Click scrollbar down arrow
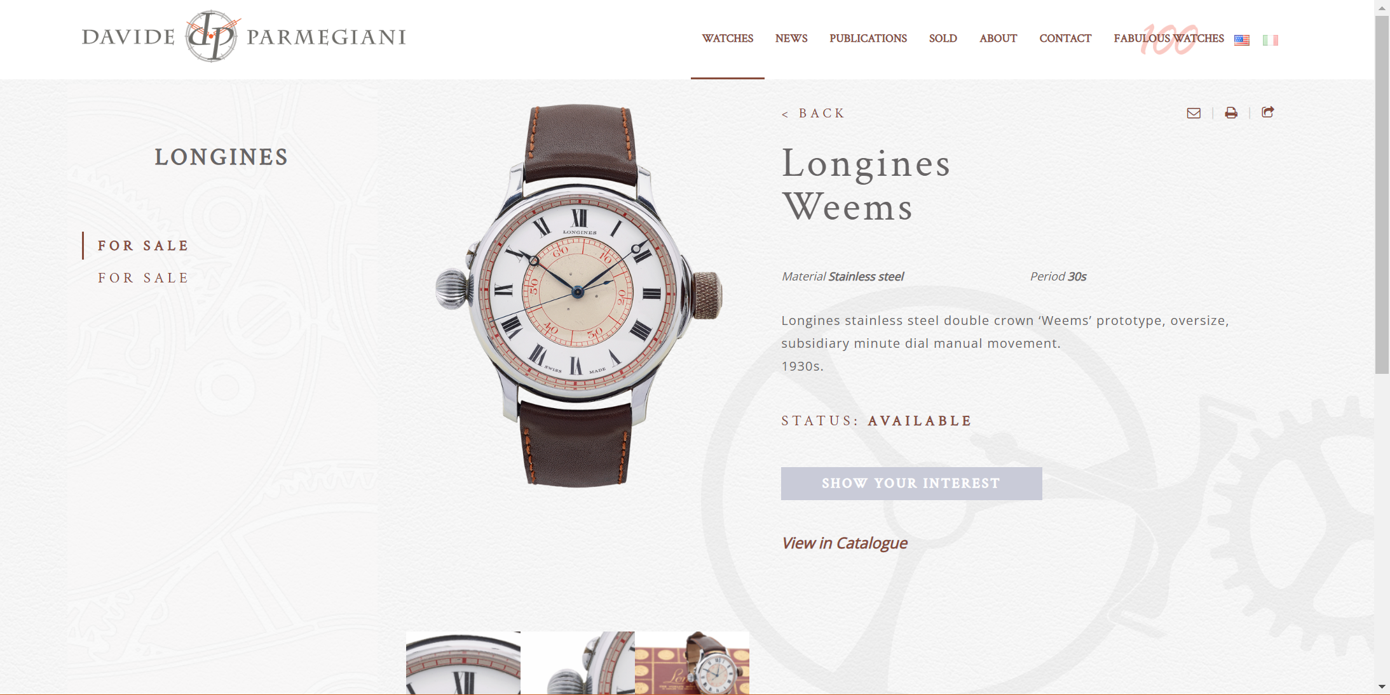The image size is (1390, 695). [x=1382, y=687]
